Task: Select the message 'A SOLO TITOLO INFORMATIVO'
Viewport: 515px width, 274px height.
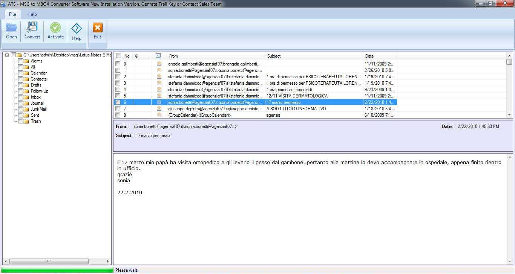Action: [x=296, y=109]
